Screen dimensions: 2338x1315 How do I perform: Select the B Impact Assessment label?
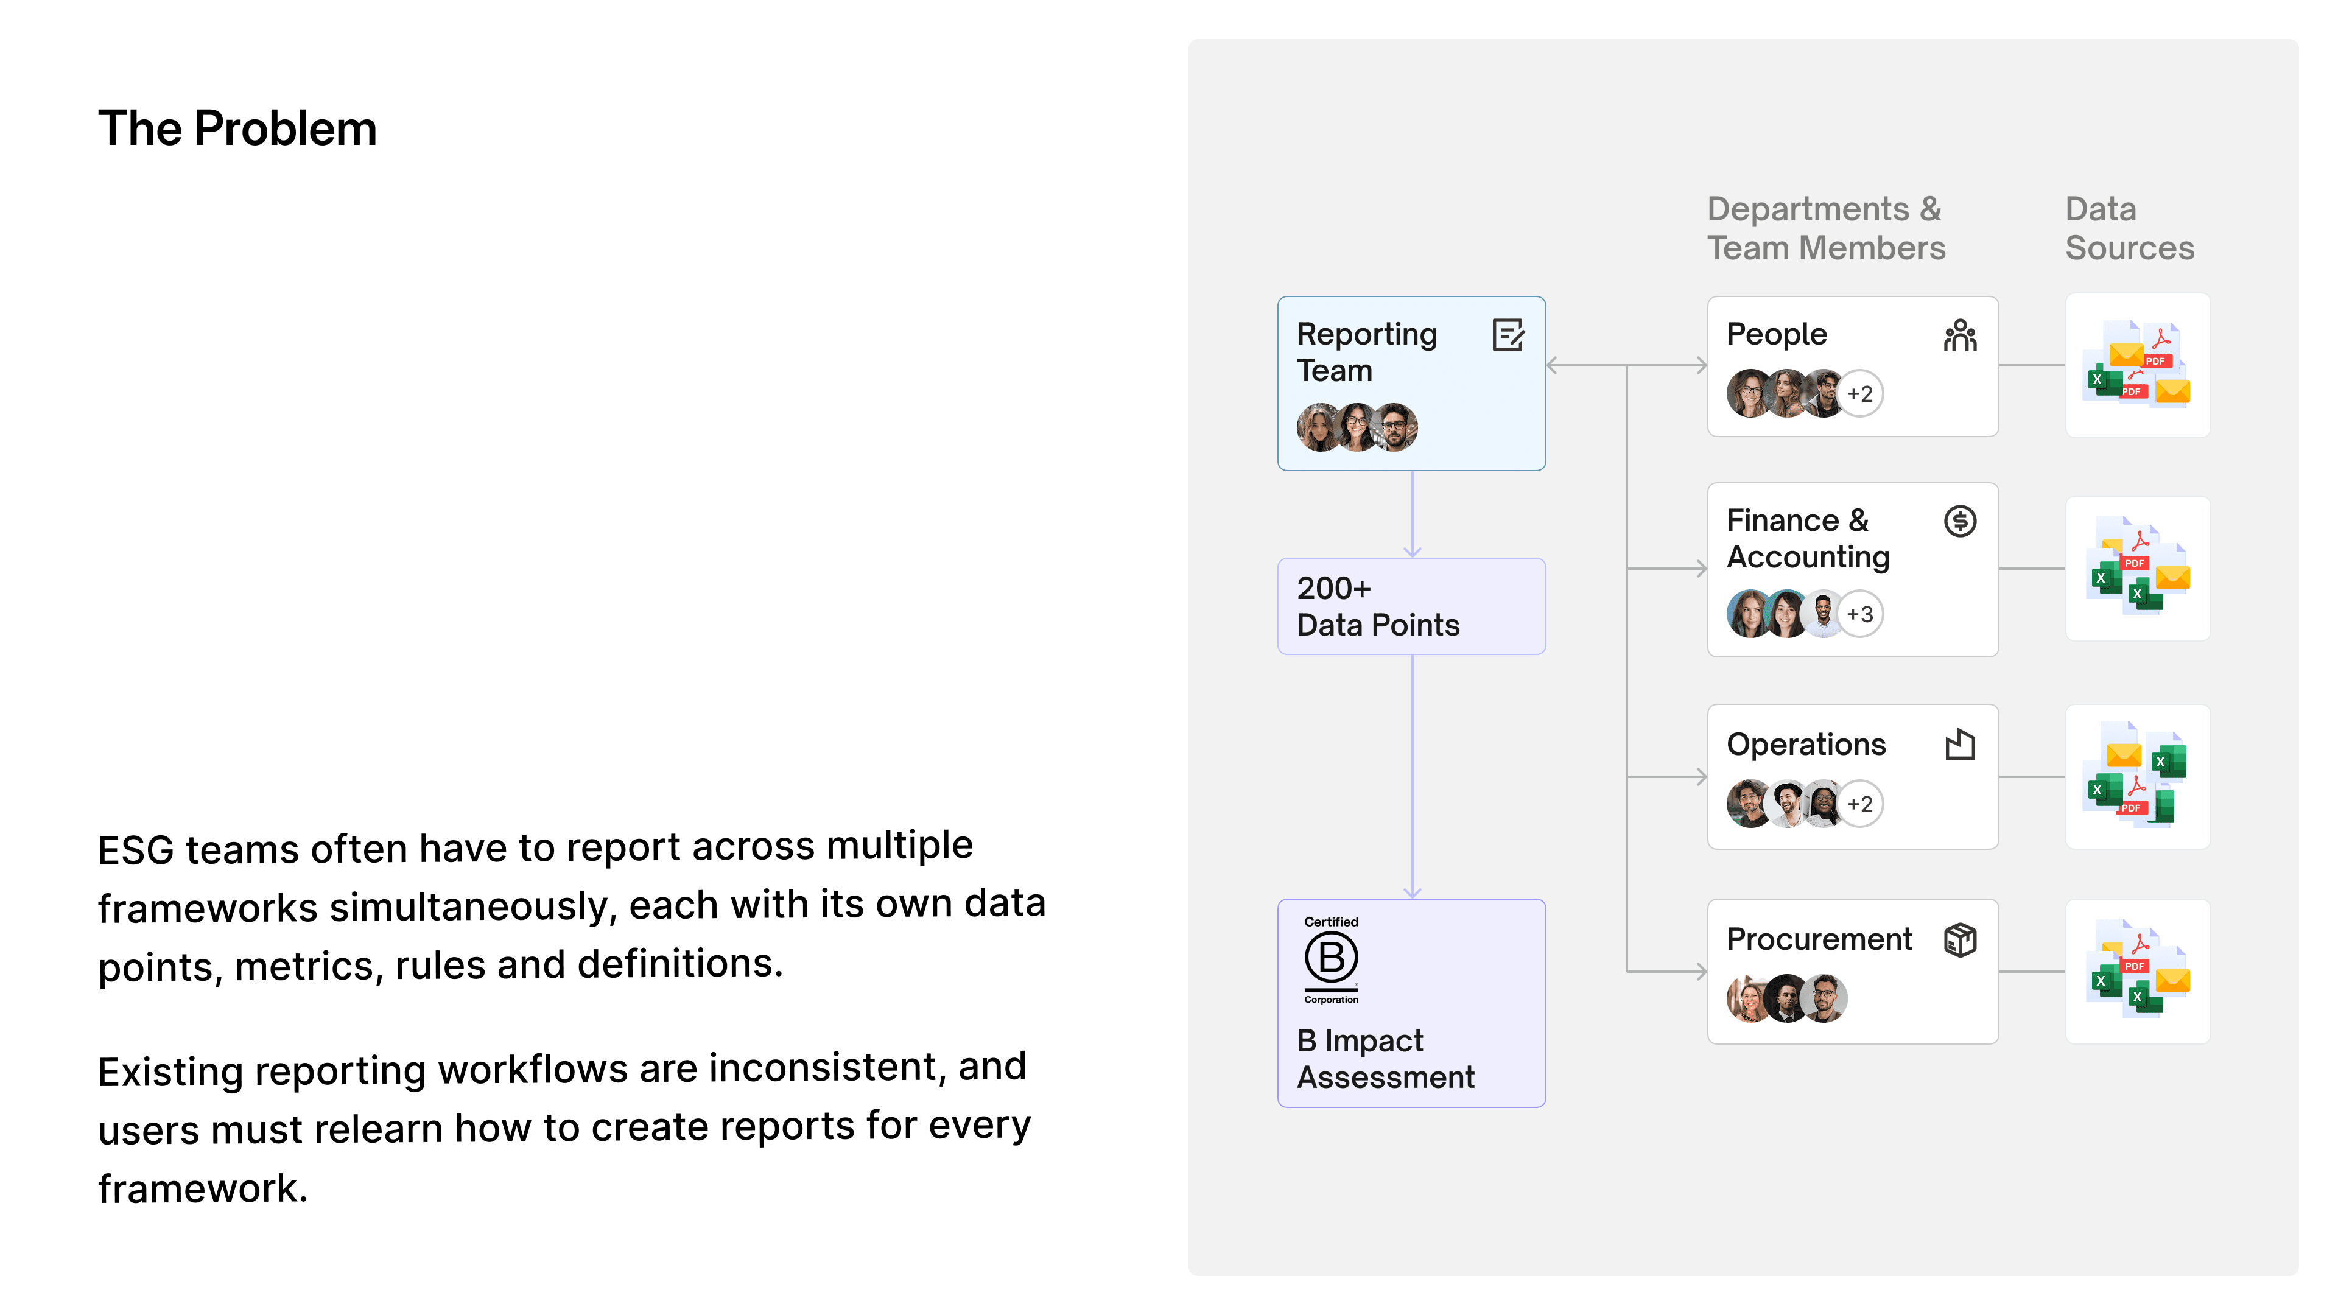[x=1385, y=1058]
